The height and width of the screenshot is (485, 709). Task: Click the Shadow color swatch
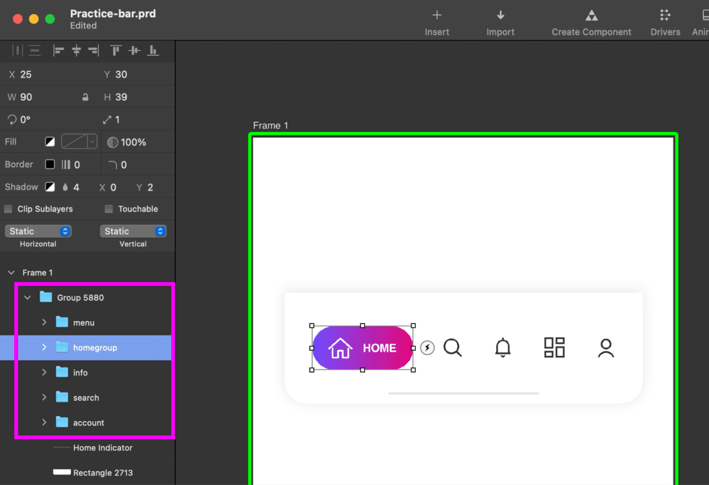click(50, 187)
